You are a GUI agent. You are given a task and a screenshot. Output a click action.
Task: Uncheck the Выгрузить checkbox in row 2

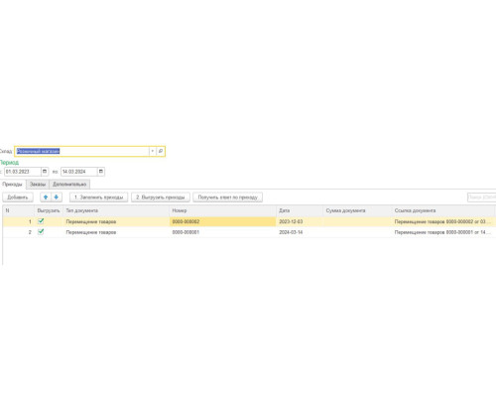41,231
